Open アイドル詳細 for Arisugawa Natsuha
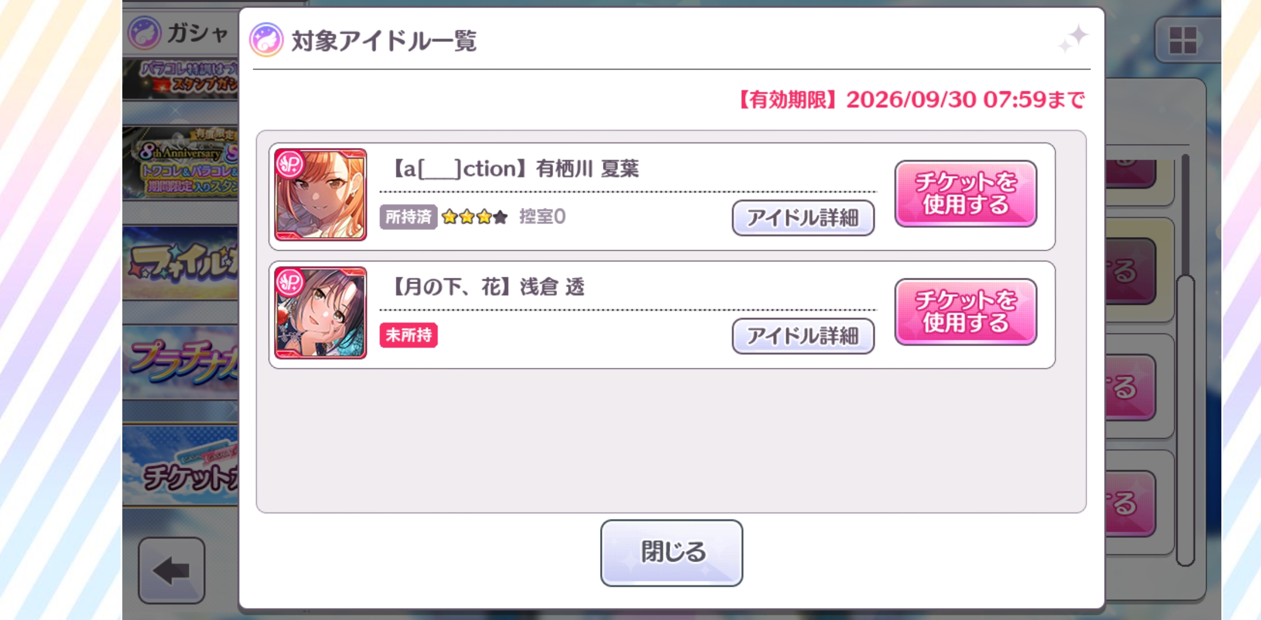1261x620 pixels. [803, 218]
